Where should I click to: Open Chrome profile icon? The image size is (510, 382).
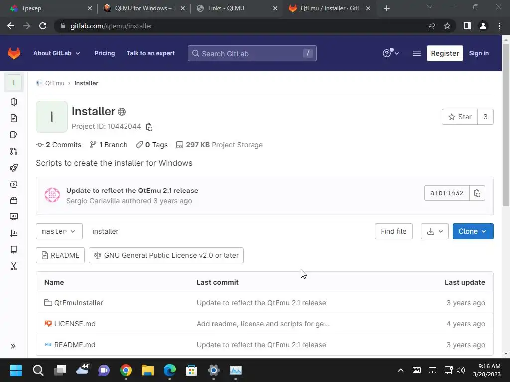click(483, 26)
